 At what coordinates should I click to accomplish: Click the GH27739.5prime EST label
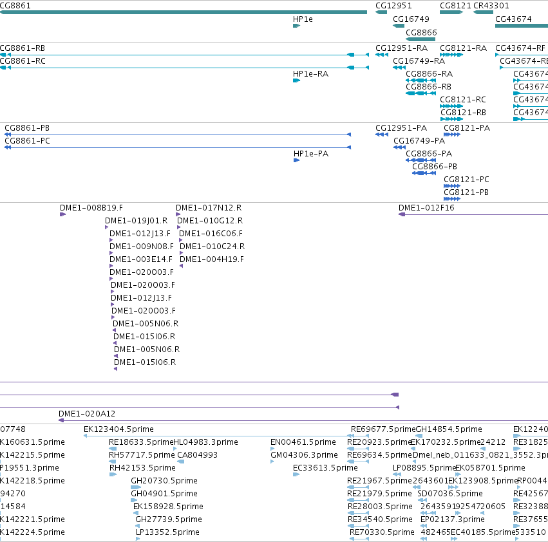(169, 519)
